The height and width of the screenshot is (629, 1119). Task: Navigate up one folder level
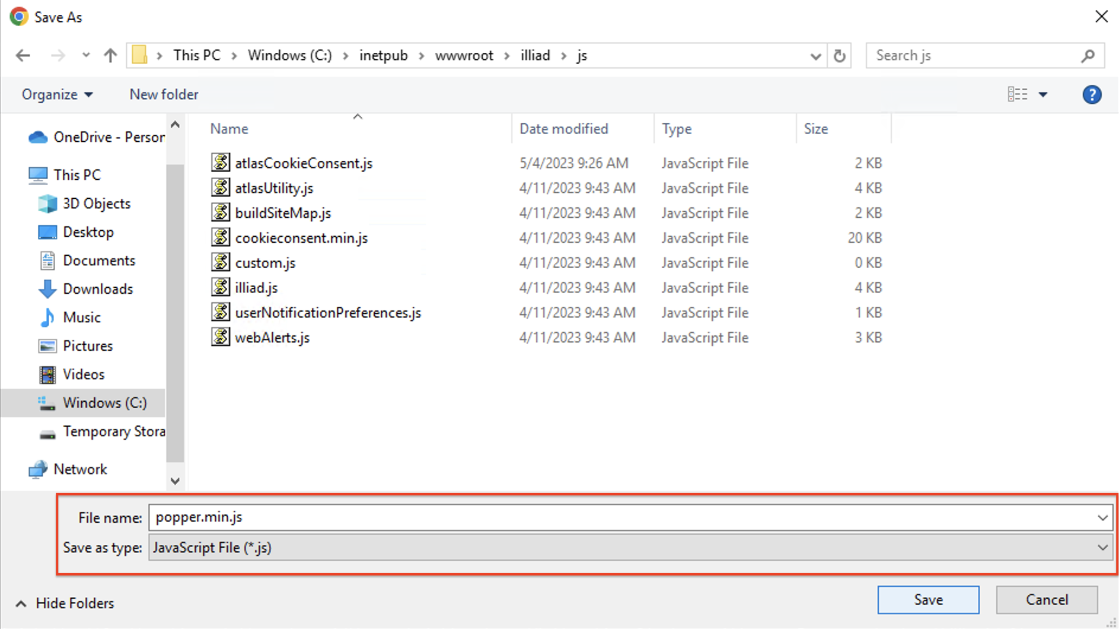pos(110,55)
